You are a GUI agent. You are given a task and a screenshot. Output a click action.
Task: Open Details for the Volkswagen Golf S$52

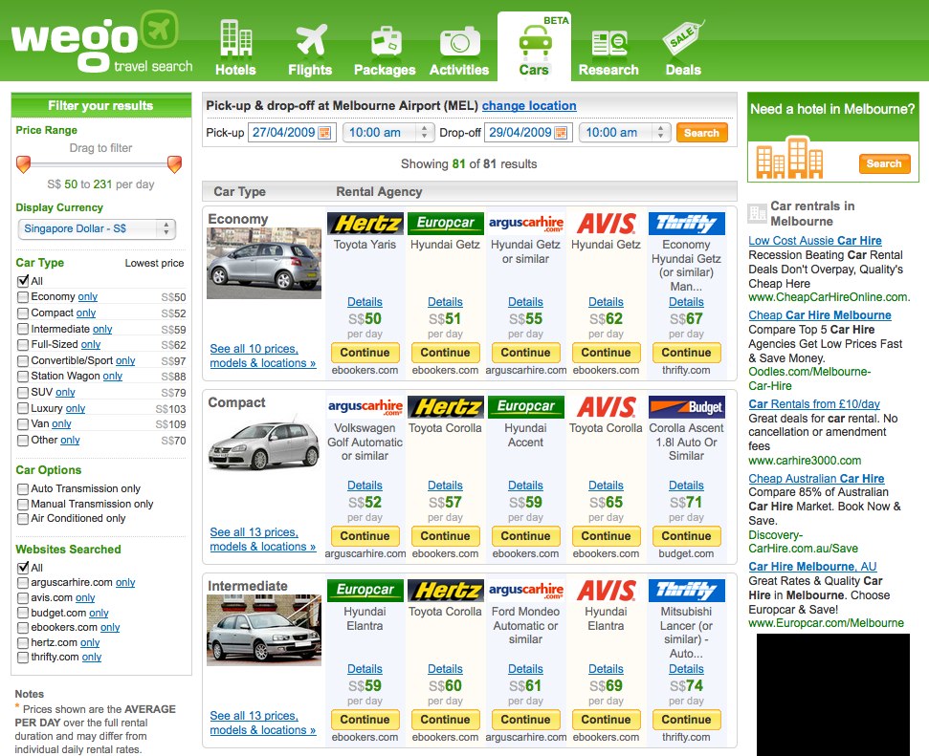[x=365, y=486]
